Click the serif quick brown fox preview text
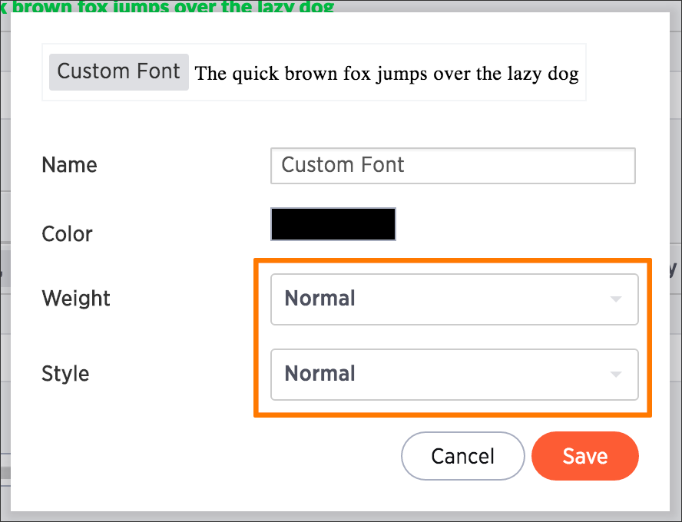 click(x=386, y=74)
